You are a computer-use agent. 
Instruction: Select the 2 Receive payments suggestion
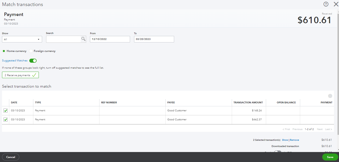[20, 75]
